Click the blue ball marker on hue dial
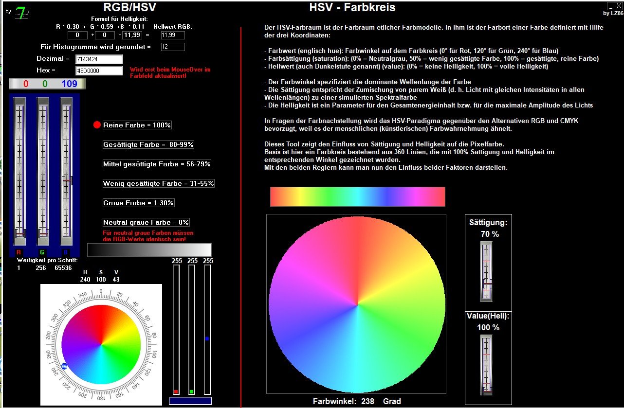 coord(64,366)
